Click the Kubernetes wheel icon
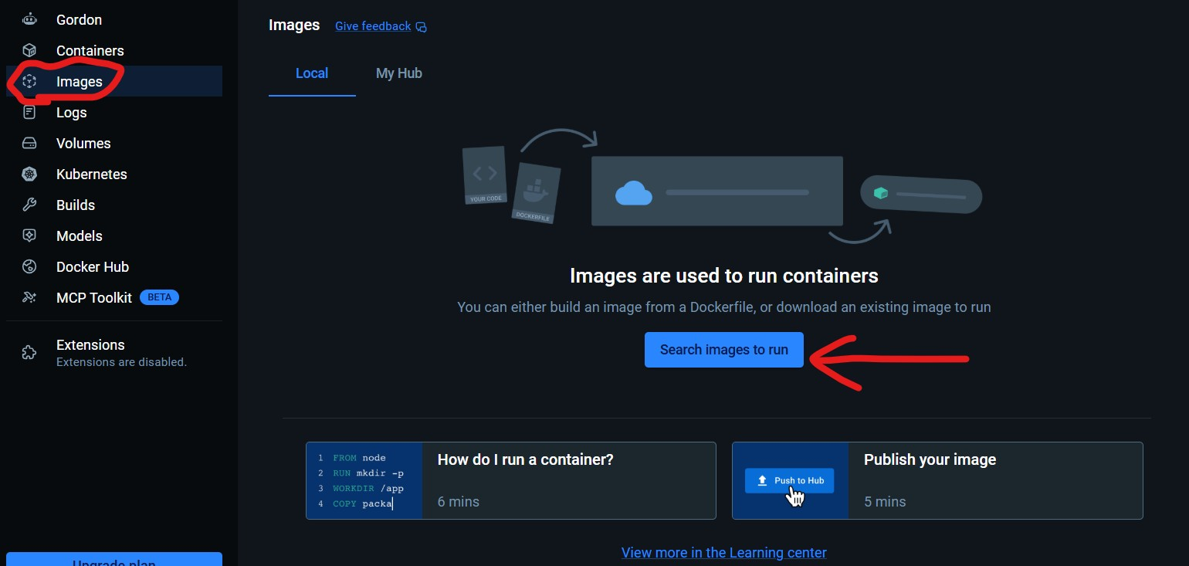The image size is (1189, 566). tap(29, 174)
